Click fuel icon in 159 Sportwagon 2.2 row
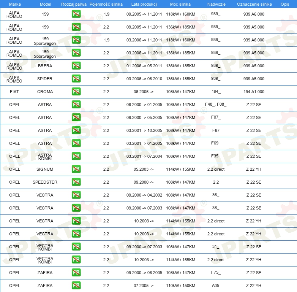Viewport: 297px width, 292px height. pyautogui.click(x=76, y=53)
